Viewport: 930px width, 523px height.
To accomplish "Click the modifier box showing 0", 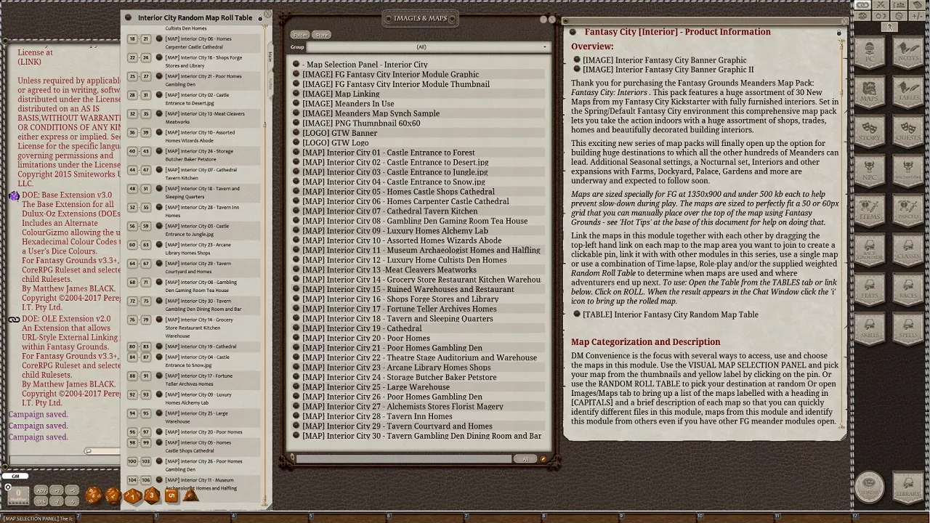I will 18,495.
